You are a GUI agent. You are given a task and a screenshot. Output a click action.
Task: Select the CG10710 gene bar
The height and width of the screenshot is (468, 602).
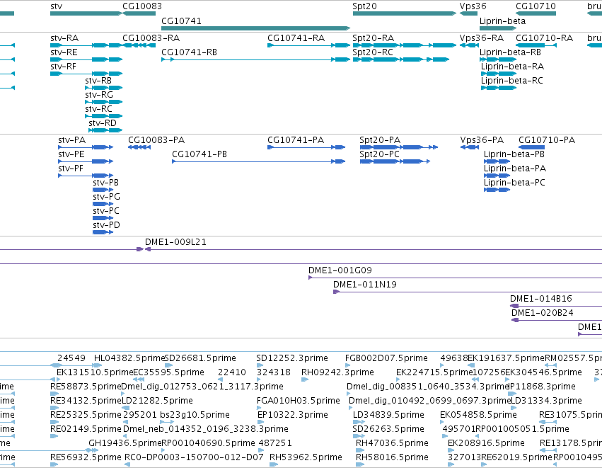click(x=536, y=13)
